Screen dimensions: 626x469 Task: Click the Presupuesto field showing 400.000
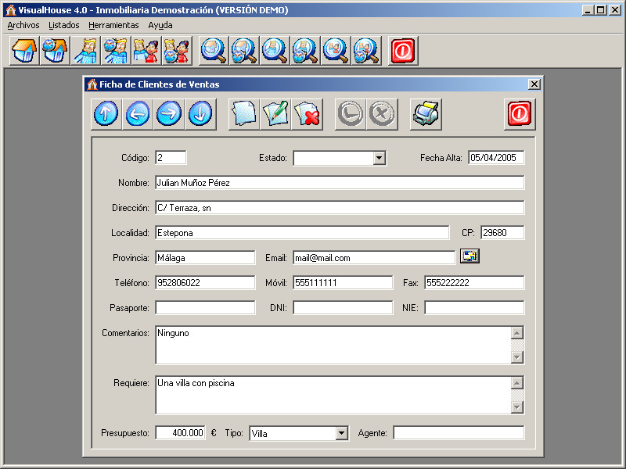pos(181,433)
